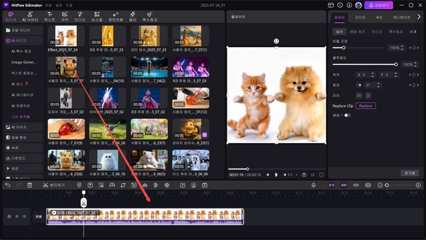Open the 1:1 aspect ratio dropdown
The image size is (426, 240).
[292, 175]
